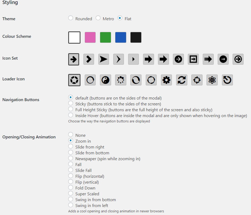Select the dotted circle loader icon
Viewport: 251px width, 215px height.
click(121, 80)
